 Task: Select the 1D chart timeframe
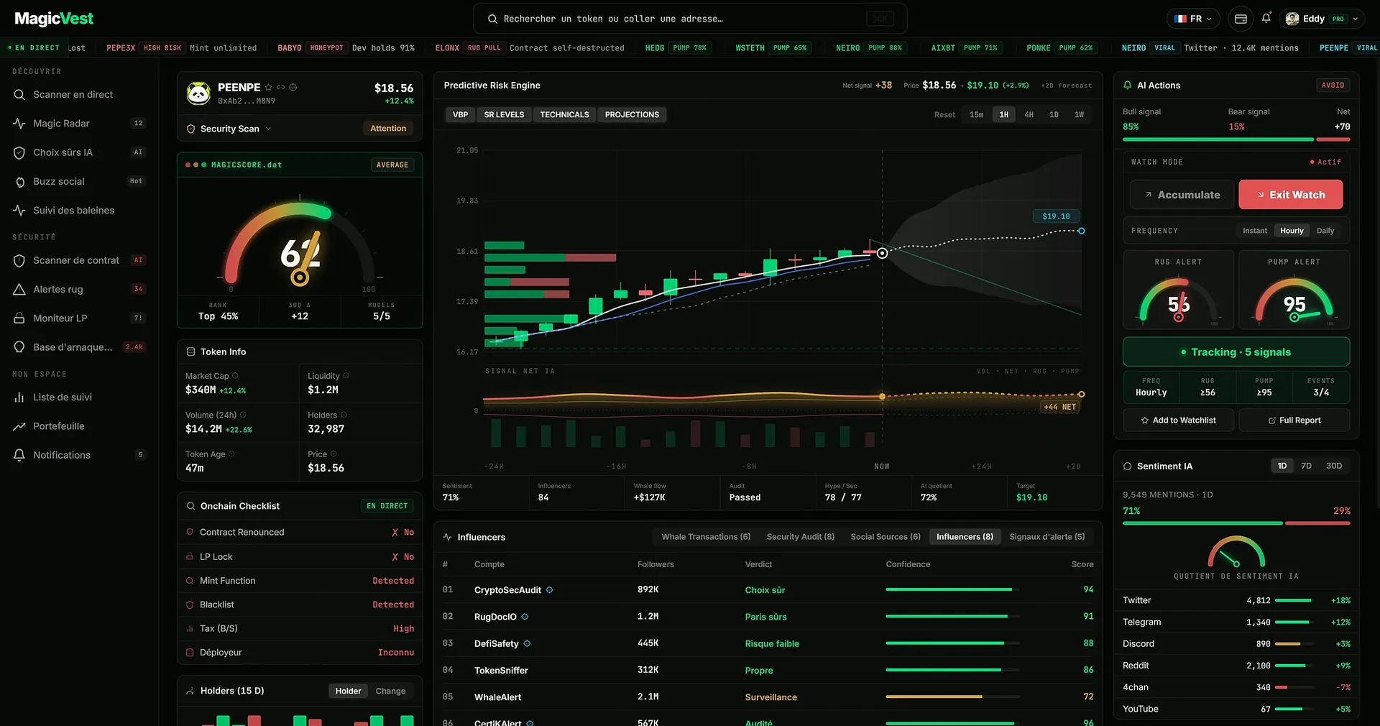click(x=1054, y=115)
